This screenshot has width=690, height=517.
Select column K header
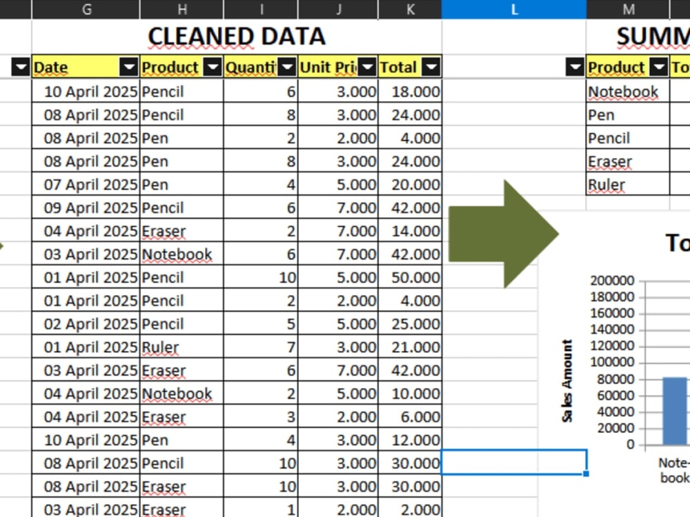[x=410, y=9]
